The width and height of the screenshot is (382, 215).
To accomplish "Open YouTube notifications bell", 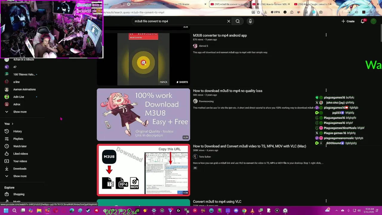I will pyautogui.click(x=363, y=21).
